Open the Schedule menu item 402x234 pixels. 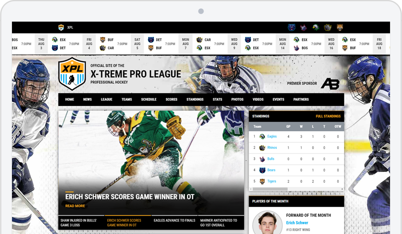click(149, 99)
